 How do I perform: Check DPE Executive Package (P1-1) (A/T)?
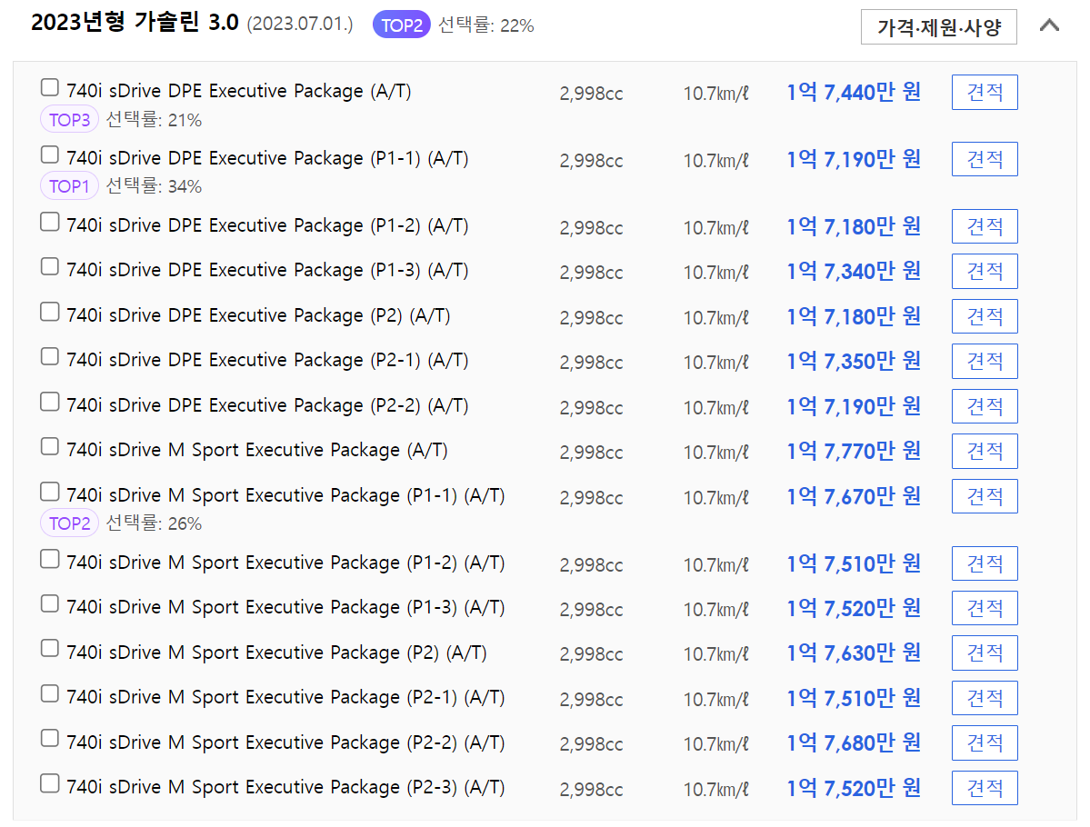(49, 154)
